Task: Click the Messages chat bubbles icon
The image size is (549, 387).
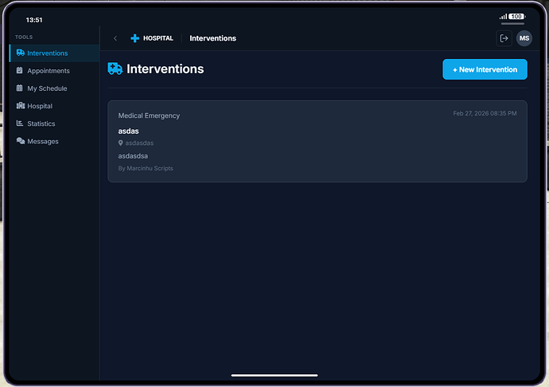Action: pyautogui.click(x=20, y=141)
